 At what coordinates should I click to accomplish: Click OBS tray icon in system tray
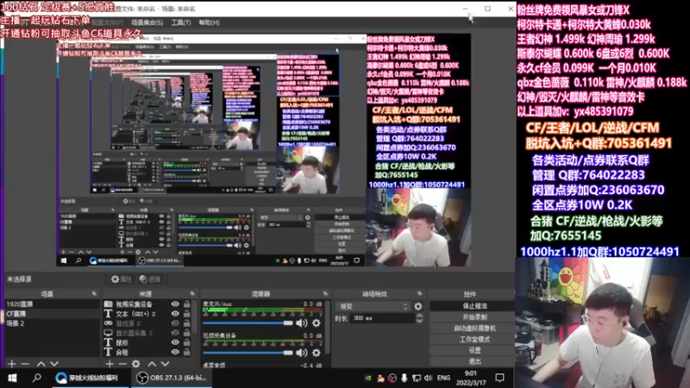392,378
